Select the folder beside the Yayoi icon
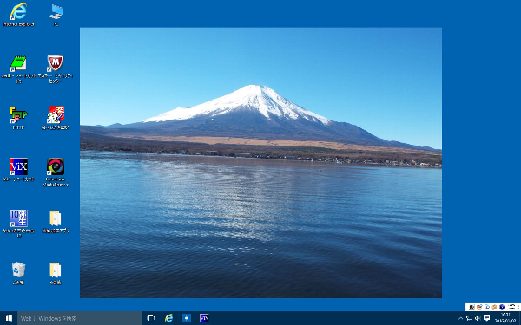 pyautogui.click(x=56, y=222)
